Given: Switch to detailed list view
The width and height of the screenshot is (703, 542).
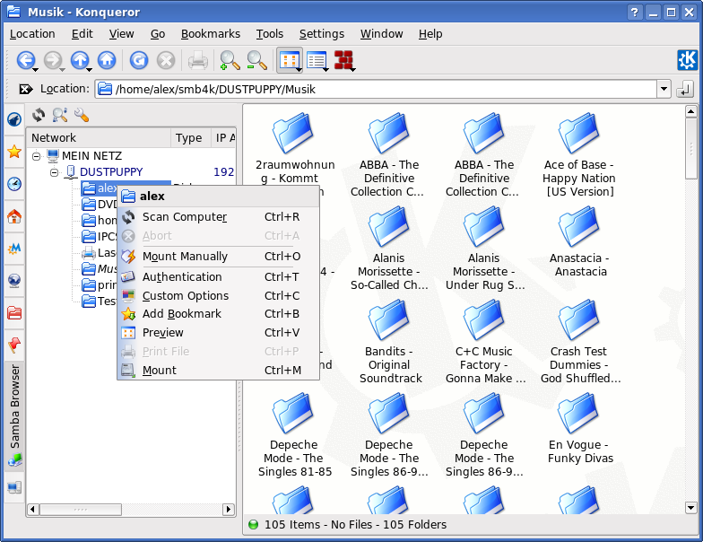Looking at the screenshot, I should click(x=316, y=60).
